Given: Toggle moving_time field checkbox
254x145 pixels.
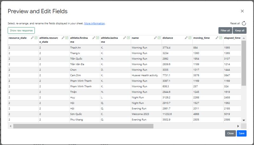Looking at the screenshot, I should pyautogui.click(x=221, y=38).
